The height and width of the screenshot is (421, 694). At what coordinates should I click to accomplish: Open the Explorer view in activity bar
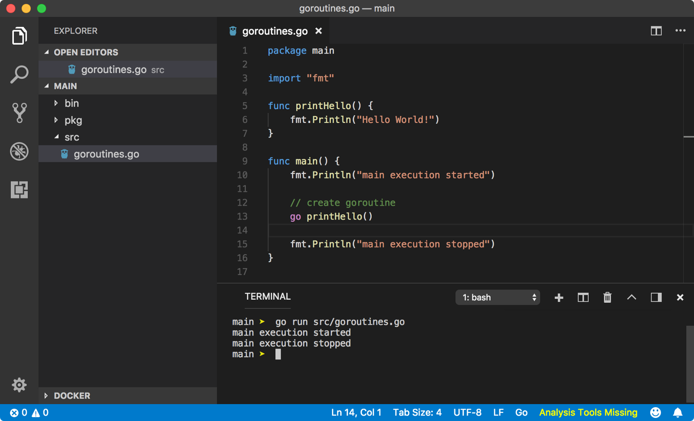pyautogui.click(x=20, y=36)
